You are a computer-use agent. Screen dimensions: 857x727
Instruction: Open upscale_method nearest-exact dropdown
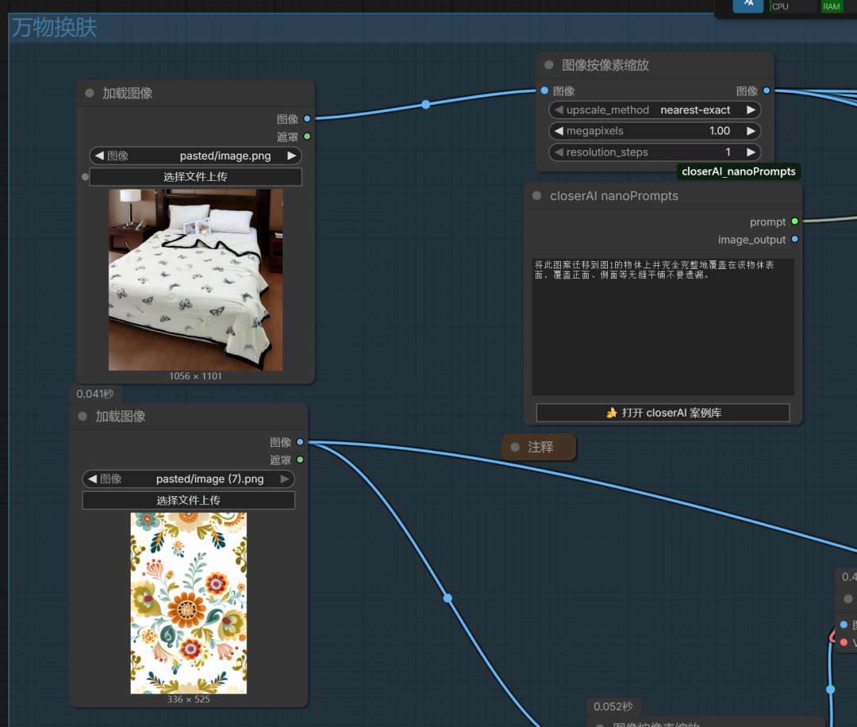(x=655, y=110)
